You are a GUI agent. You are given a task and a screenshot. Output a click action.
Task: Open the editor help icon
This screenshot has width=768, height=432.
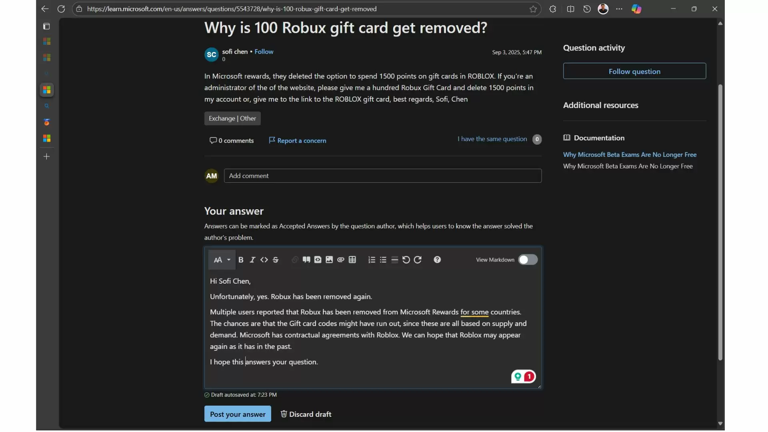437,260
